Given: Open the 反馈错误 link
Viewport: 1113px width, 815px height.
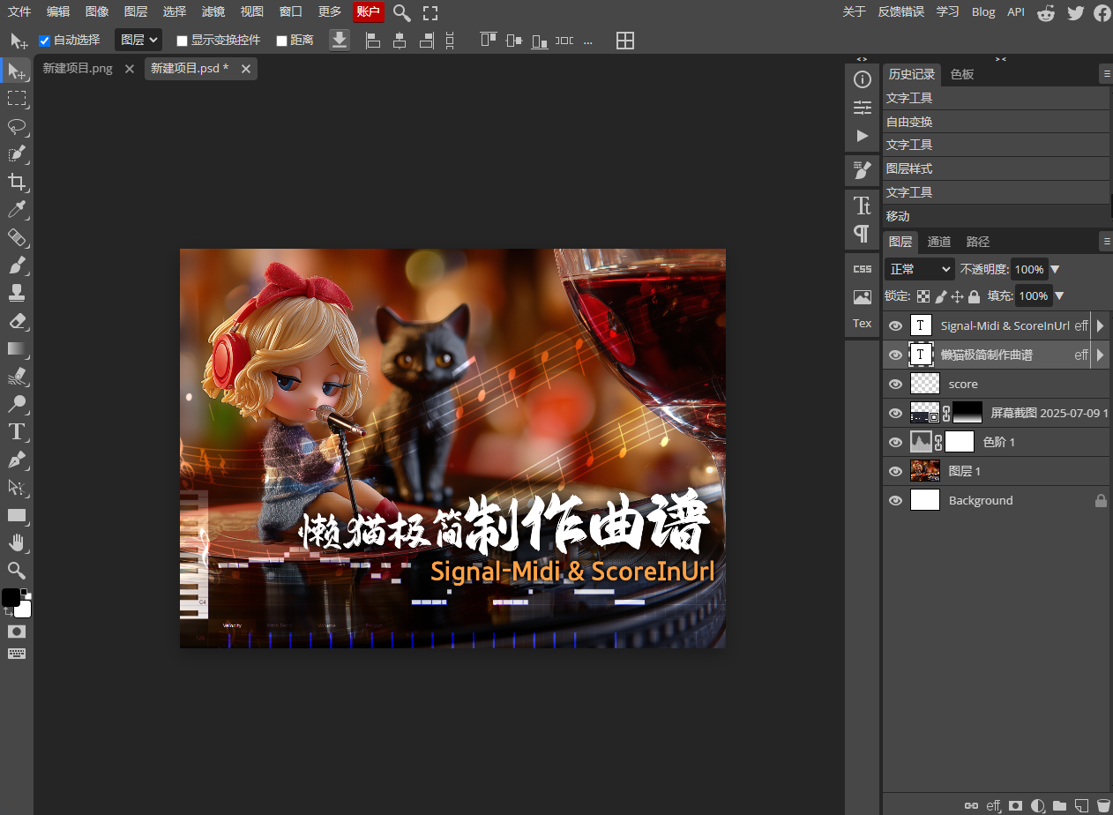Looking at the screenshot, I should (x=900, y=12).
